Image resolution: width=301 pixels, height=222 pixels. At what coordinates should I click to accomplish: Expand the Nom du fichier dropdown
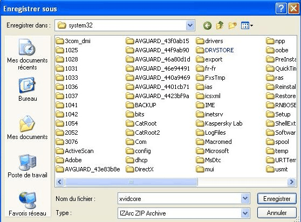click(245, 198)
